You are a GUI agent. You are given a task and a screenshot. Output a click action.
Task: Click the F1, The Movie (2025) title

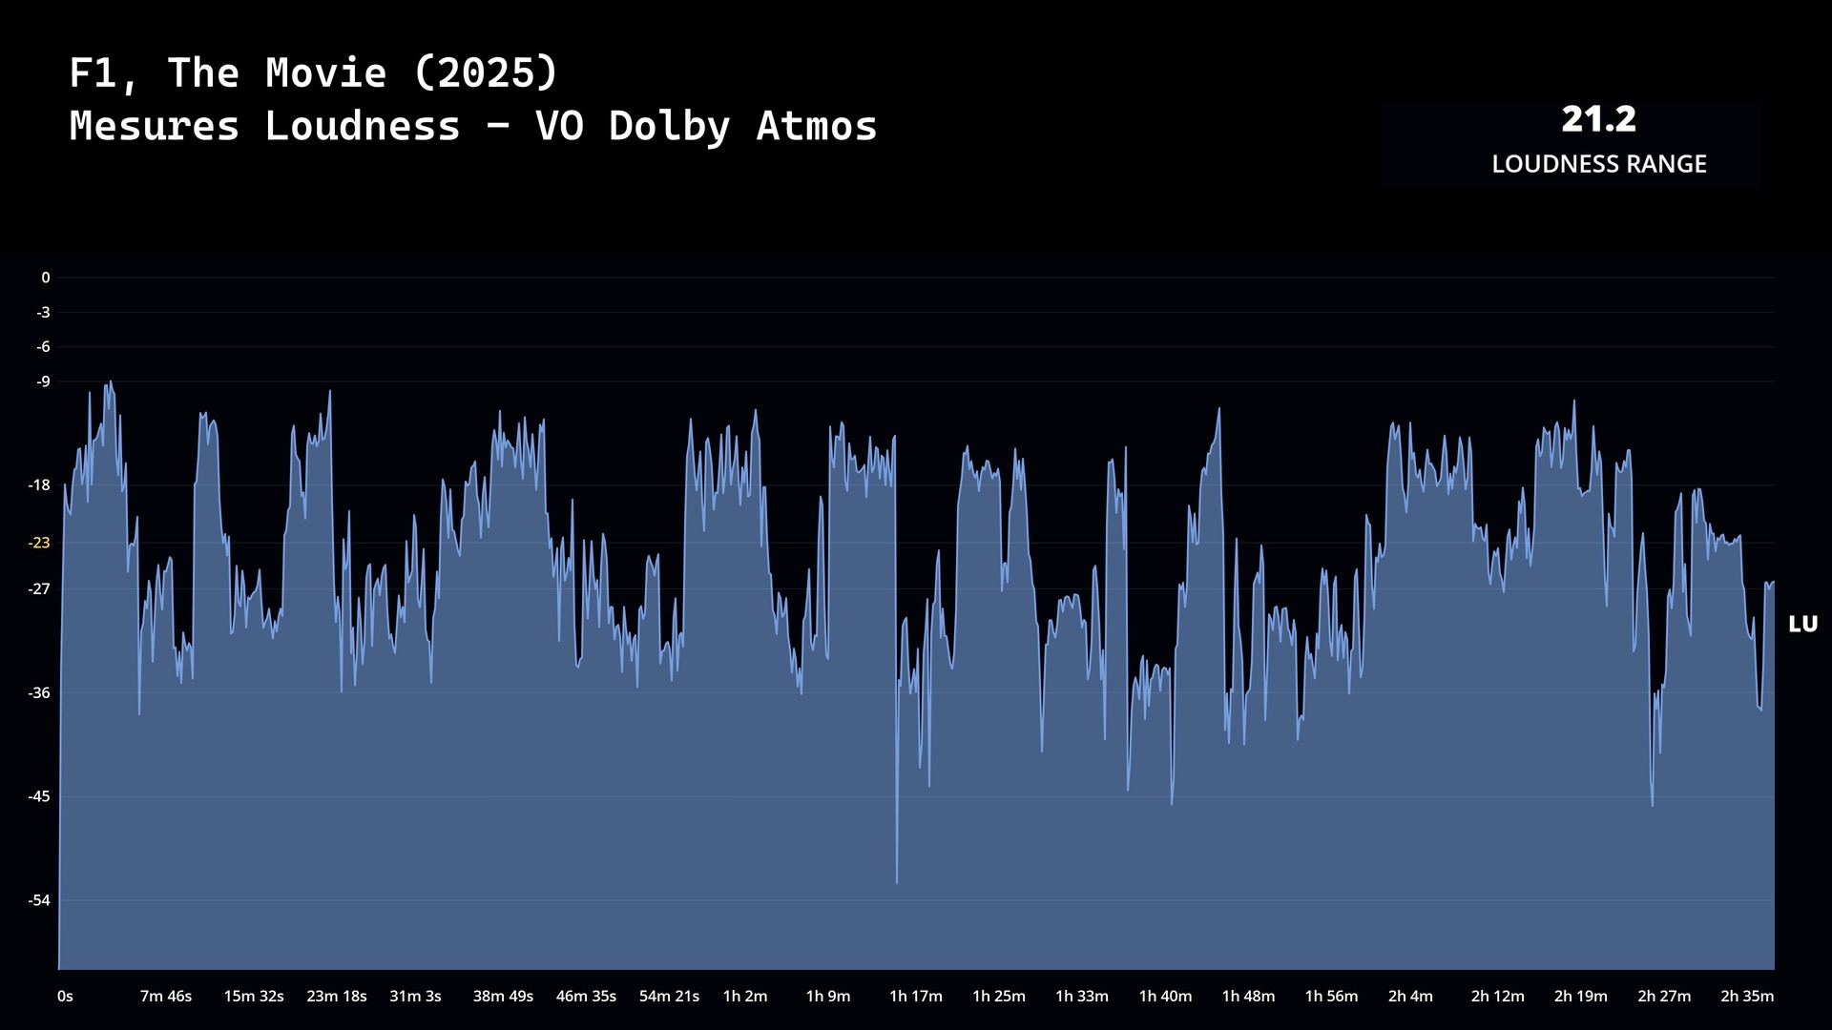(x=313, y=73)
